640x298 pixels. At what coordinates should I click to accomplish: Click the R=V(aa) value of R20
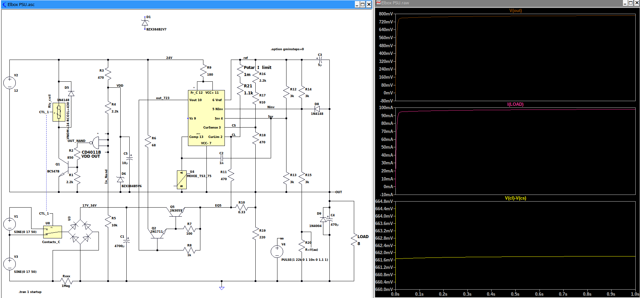pyautogui.click(x=312, y=250)
